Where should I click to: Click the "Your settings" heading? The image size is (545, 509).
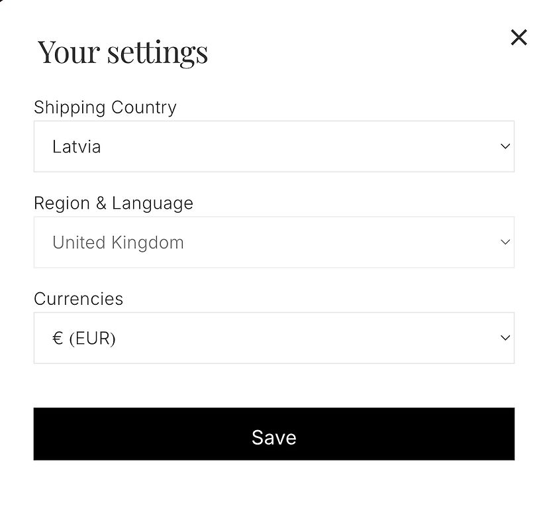pyautogui.click(x=123, y=52)
